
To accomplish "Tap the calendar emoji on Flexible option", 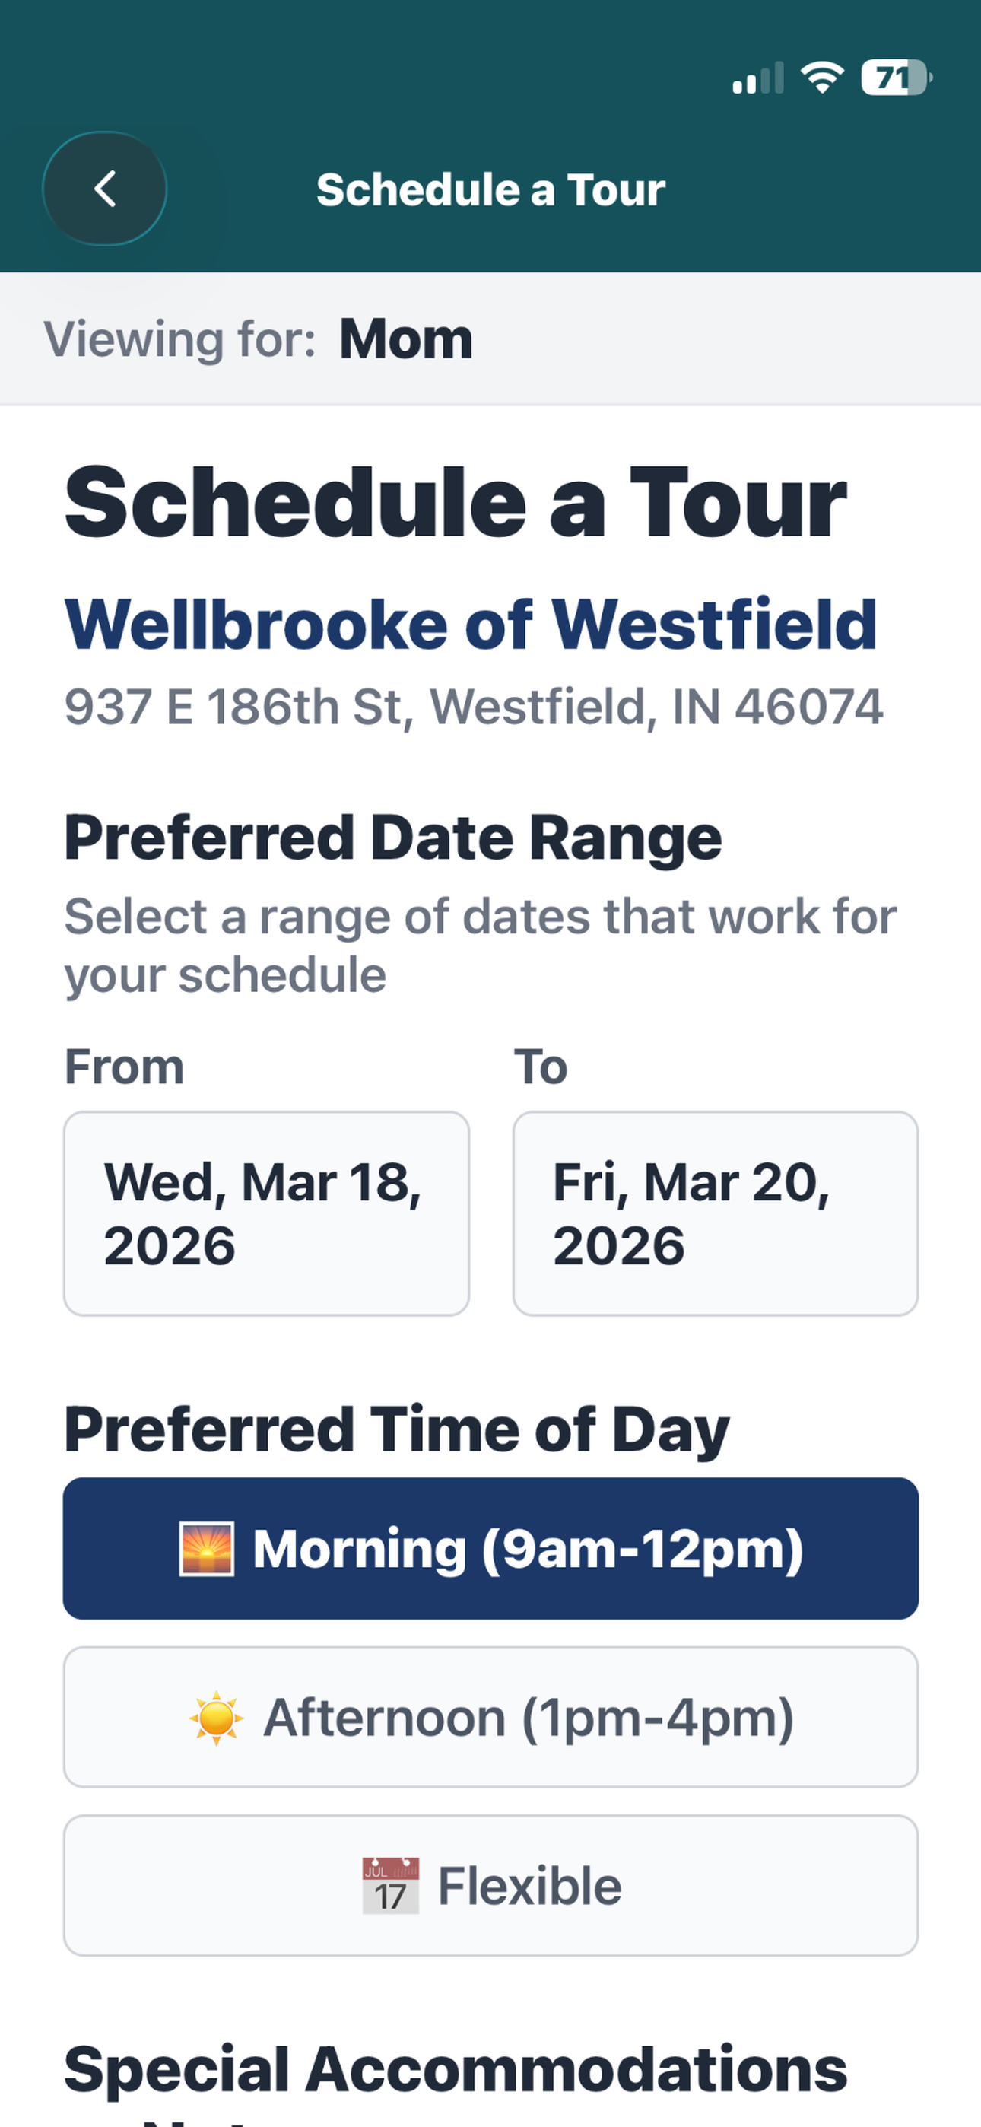I will [391, 1886].
